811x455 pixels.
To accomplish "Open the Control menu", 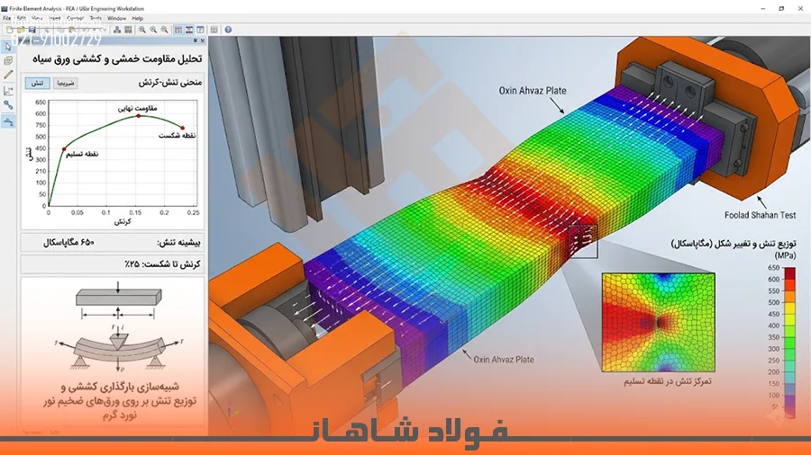I will (75, 18).
